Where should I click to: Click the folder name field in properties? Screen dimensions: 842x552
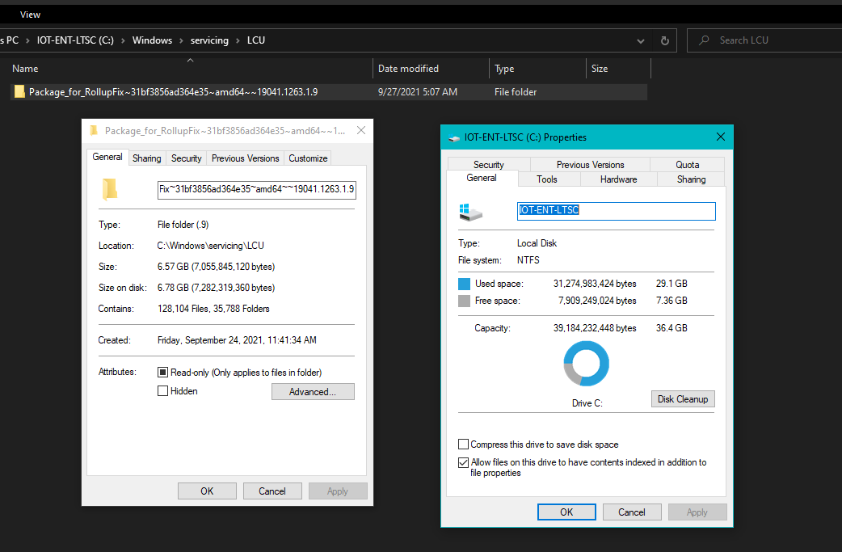click(257, 190)
